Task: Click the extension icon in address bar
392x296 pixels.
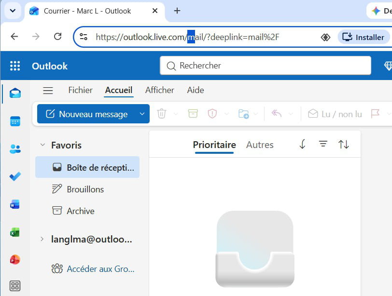Action: click(x=325, y=37)
